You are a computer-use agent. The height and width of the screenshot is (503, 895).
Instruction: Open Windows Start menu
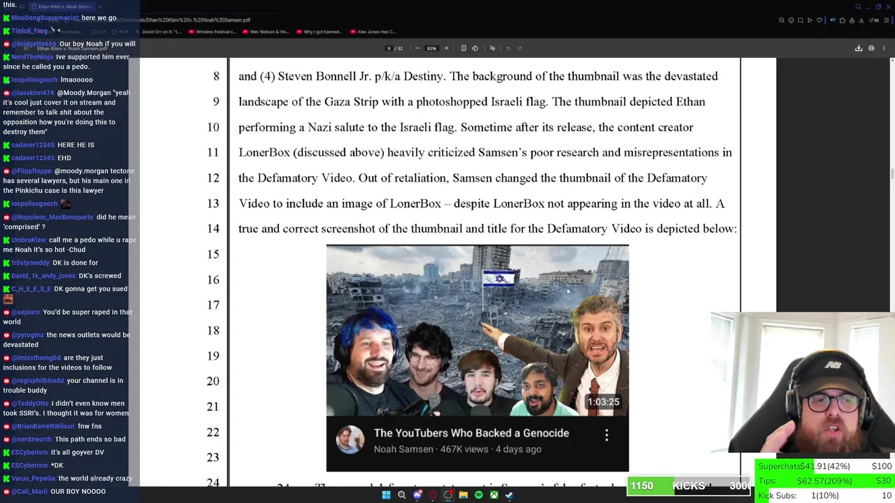(x=386, y=495)
